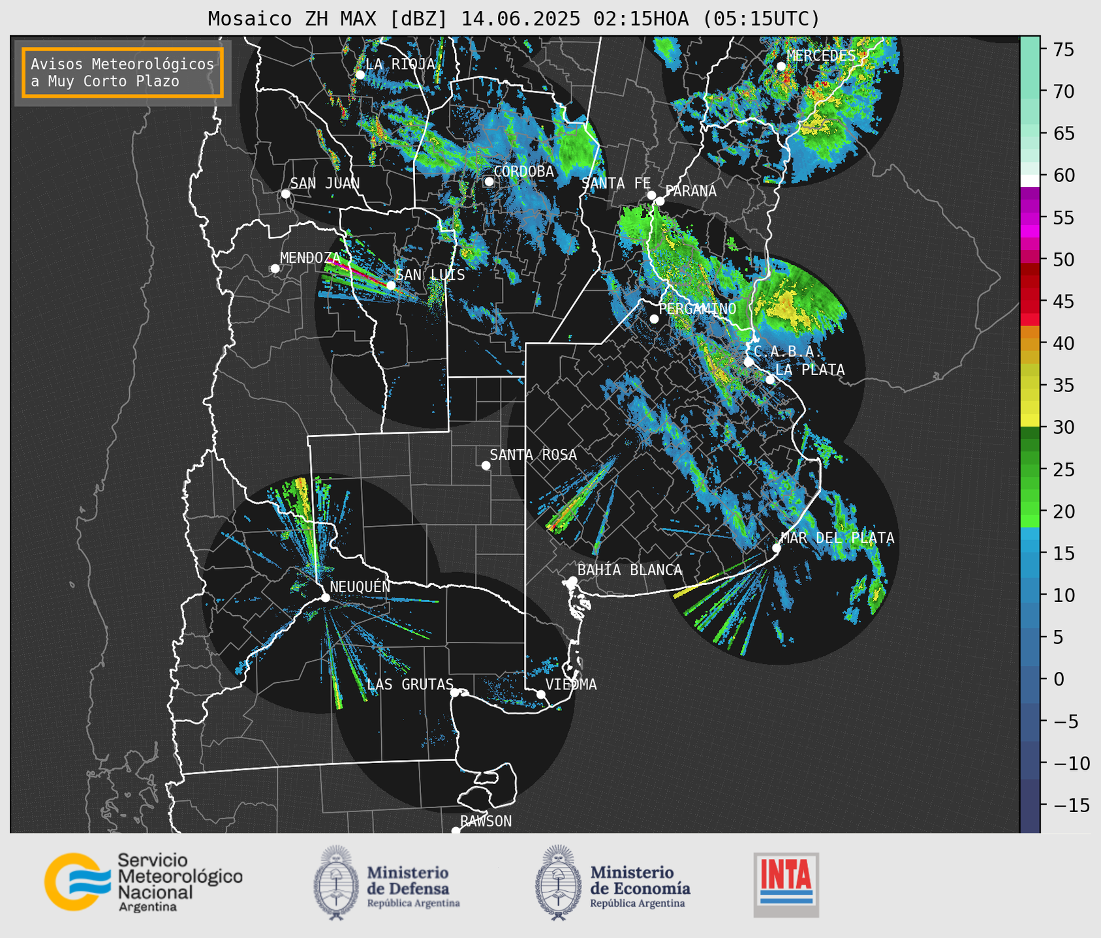Click the Ministerio de Economía emblem
This screenshot has width=1101, height=938.
click(558, 883)
